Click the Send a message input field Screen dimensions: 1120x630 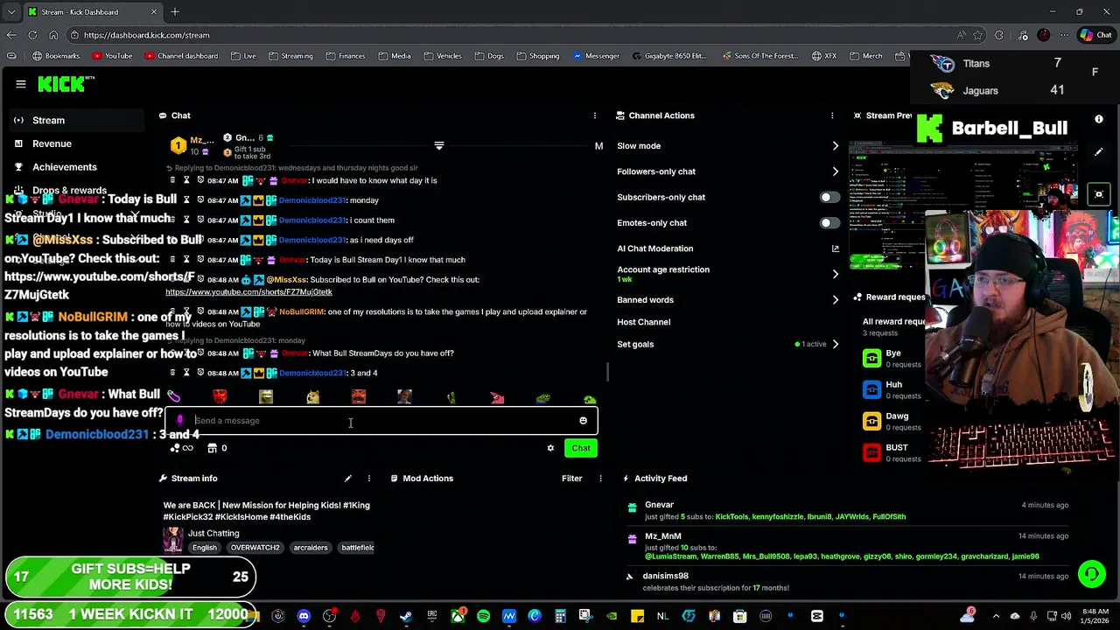(x=381, y=421)
